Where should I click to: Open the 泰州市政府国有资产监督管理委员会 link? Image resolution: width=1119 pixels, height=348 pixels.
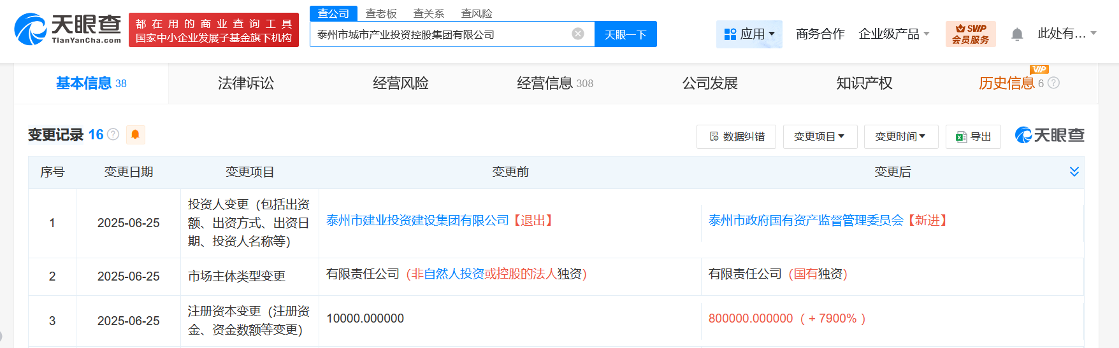tap(806, 220)
